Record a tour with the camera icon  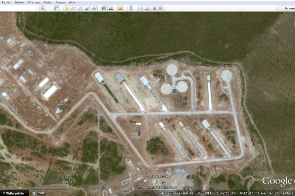pyautogui.click(x=94, y=8)
